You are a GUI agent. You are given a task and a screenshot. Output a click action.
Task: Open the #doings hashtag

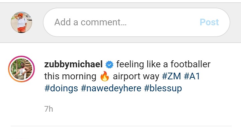(x=61, y=88)
